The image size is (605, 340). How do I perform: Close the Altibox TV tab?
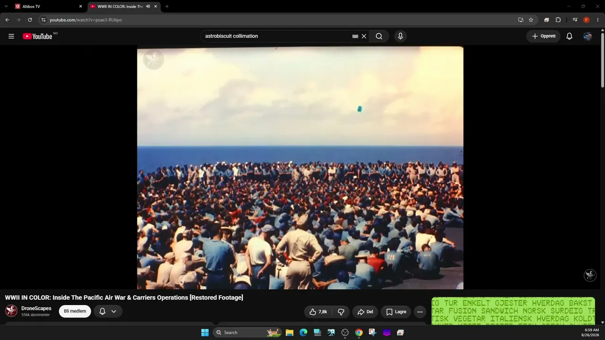(80, 7)
